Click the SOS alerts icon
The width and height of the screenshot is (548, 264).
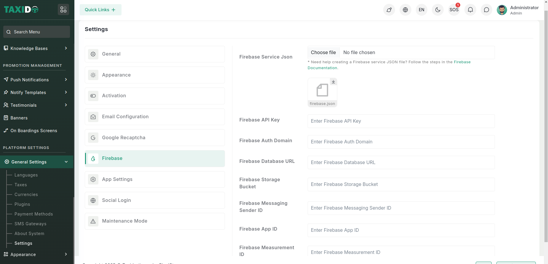454,10
